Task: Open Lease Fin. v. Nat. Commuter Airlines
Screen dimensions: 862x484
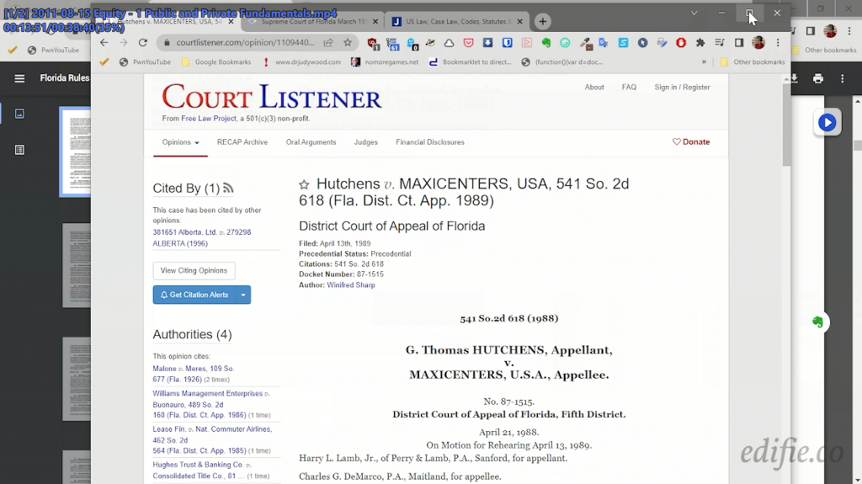Action: click(x=212, y=440)
